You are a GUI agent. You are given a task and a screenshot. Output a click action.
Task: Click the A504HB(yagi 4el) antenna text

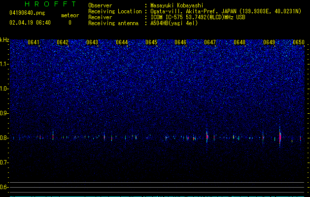[174, 23]
